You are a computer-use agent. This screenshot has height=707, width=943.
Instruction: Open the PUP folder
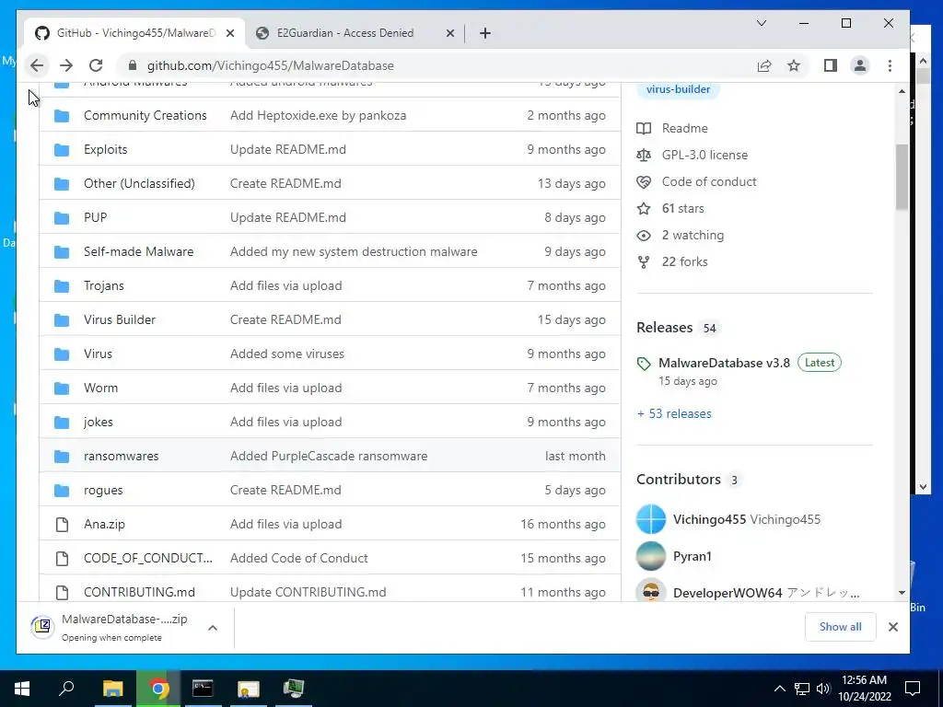[95, 217]
